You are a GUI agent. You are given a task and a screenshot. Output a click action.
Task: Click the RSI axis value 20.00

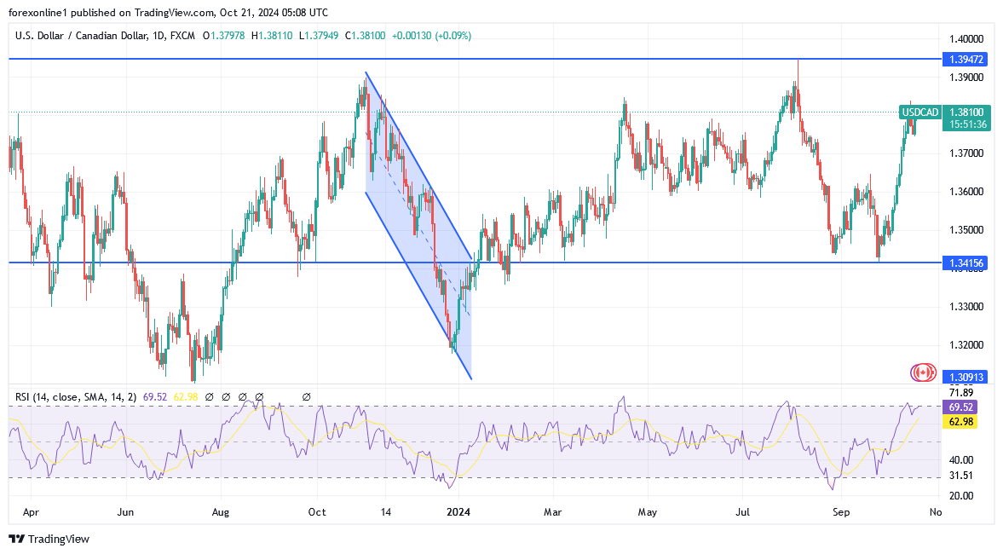tap(961, 496)
